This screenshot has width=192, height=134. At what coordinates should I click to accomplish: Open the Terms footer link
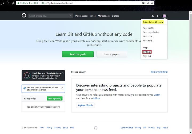(42, 128)
